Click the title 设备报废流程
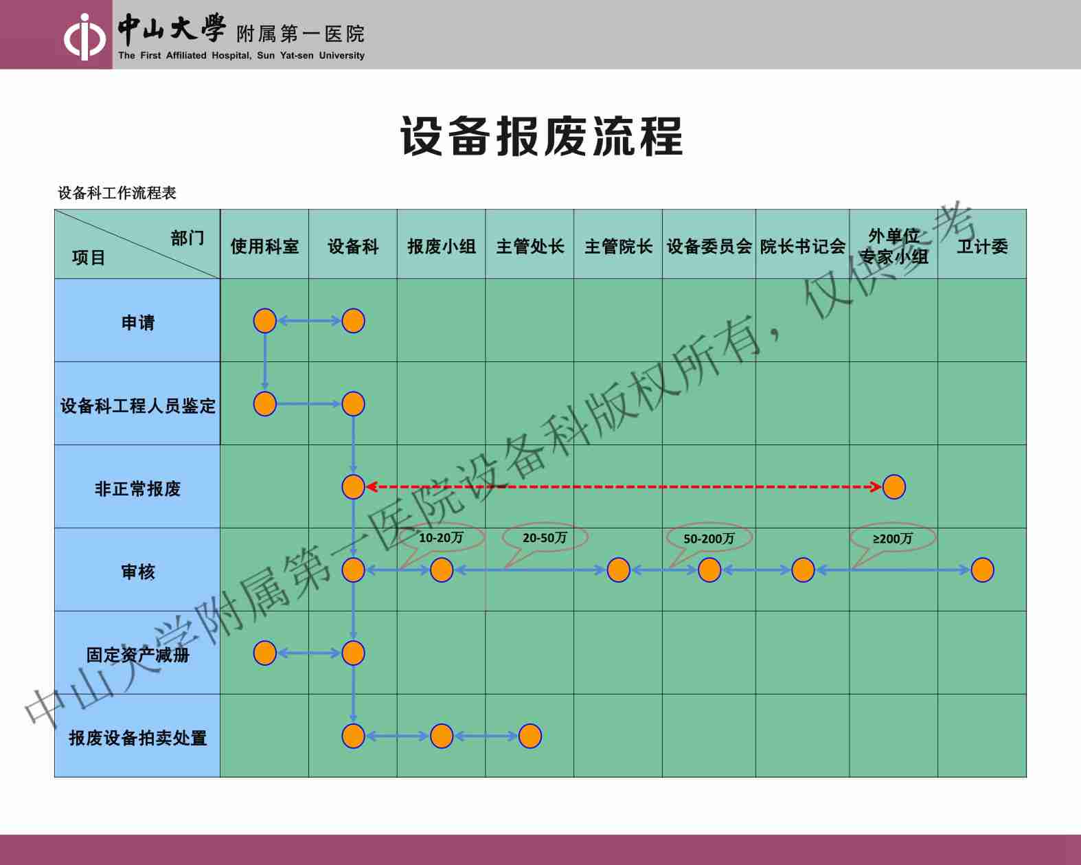 point(542,136)
